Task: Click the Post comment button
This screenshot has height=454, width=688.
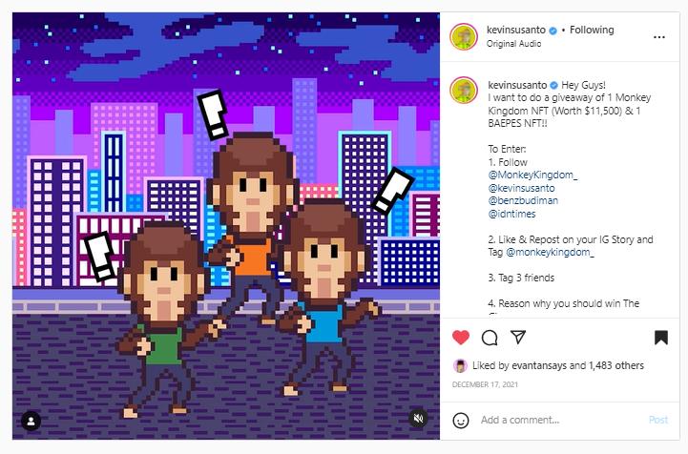Action: [x=658, y=420]
